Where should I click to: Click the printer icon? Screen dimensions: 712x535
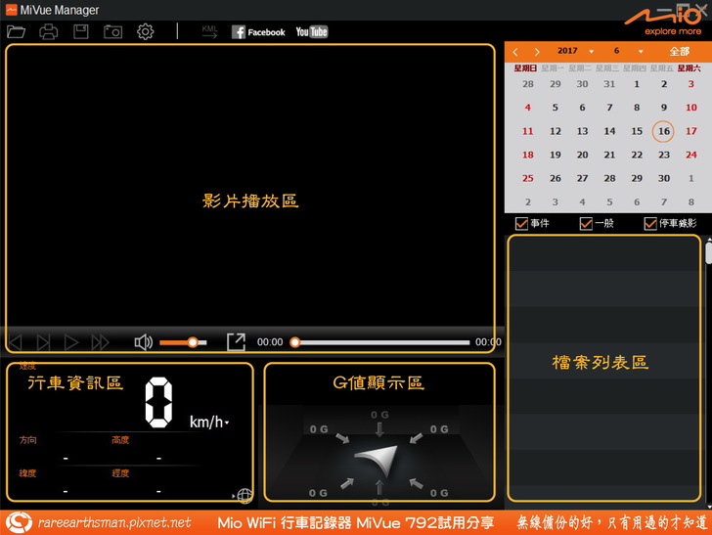point(48,32)
